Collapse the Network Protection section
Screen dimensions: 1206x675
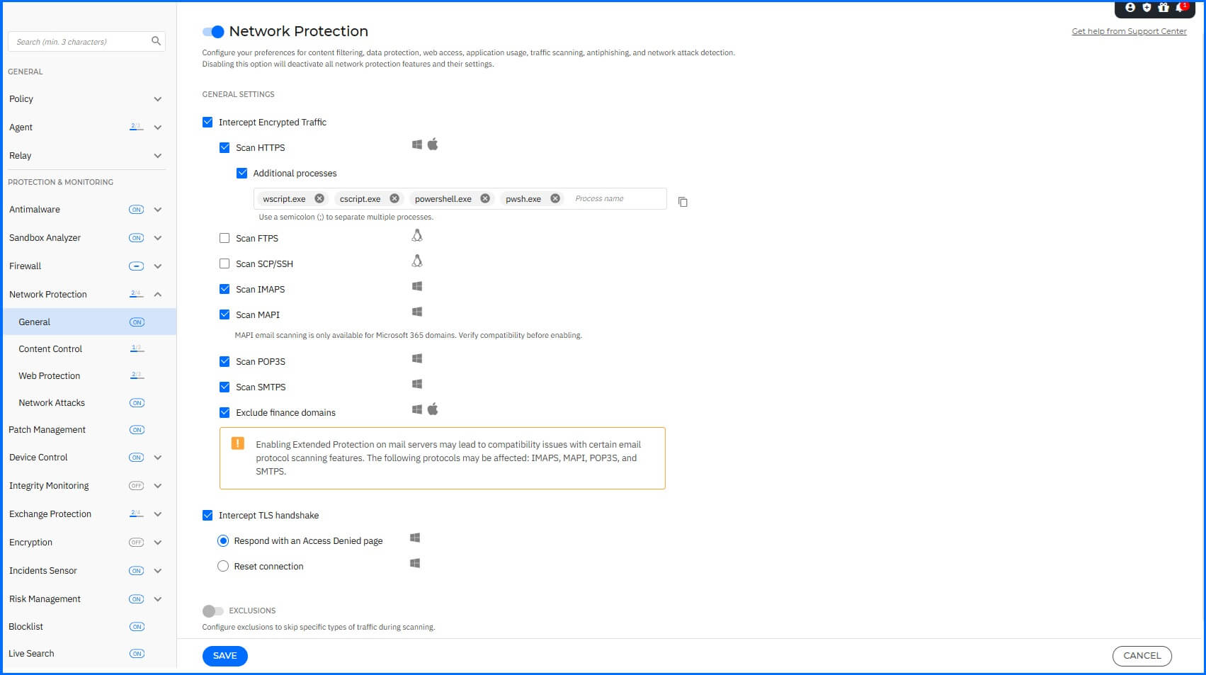pyautogui.click(x=157, y=294)
